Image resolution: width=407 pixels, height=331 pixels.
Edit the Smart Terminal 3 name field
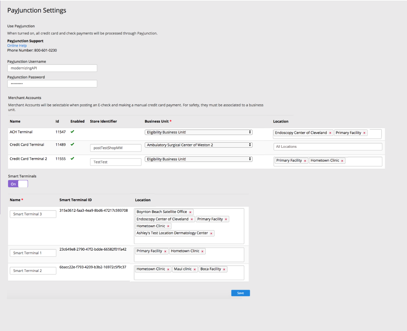[x=33, y=214]
